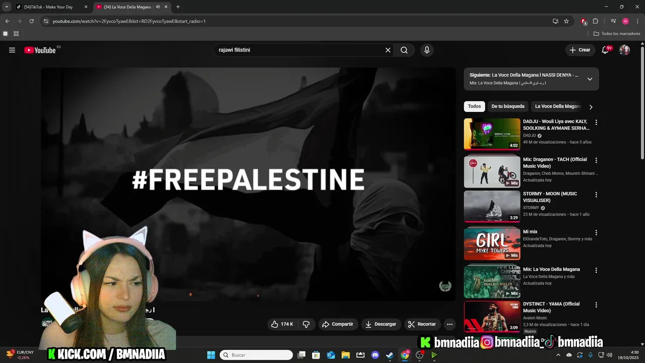Clear the search text with the X
Image resolution: width=645 pixels, height=363 pixels.
coord(388,50)
